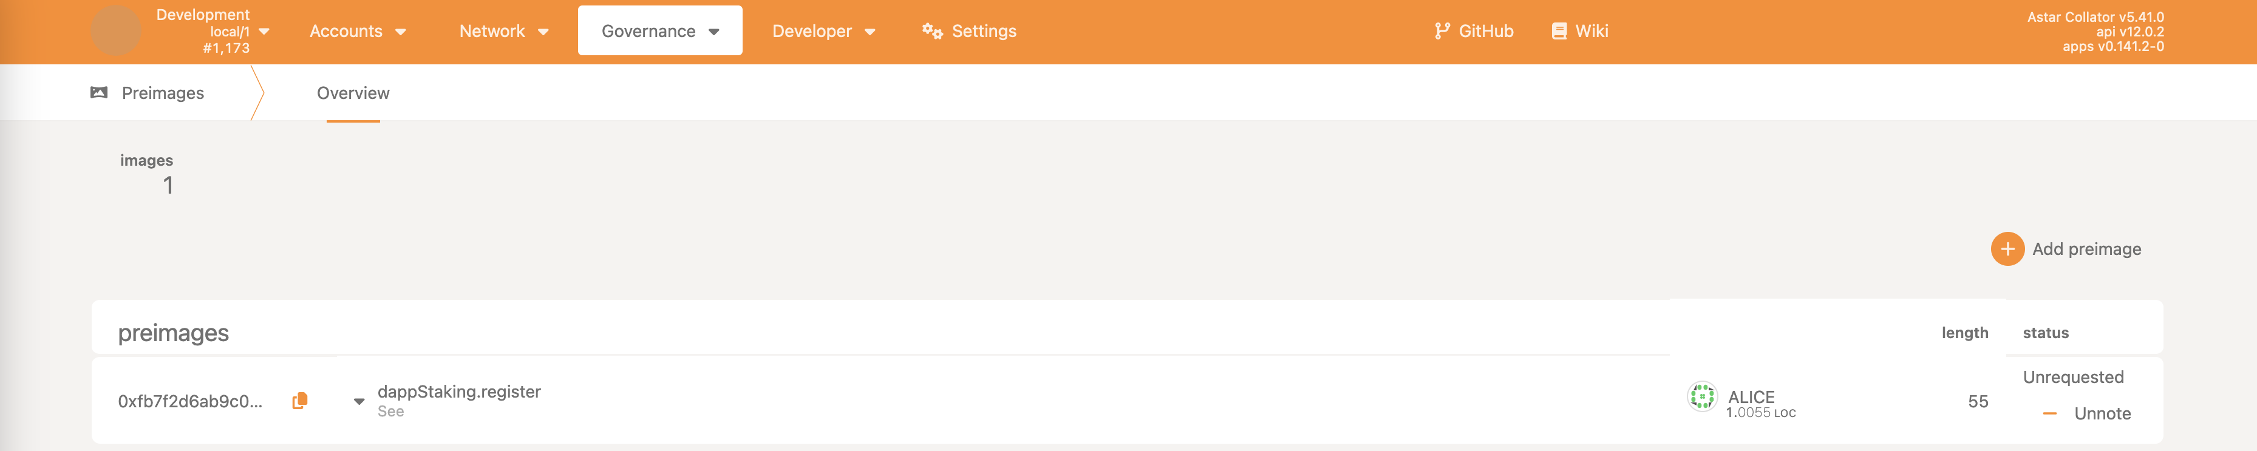
Task: Open the Governance menu
Action: coord(660,32)
